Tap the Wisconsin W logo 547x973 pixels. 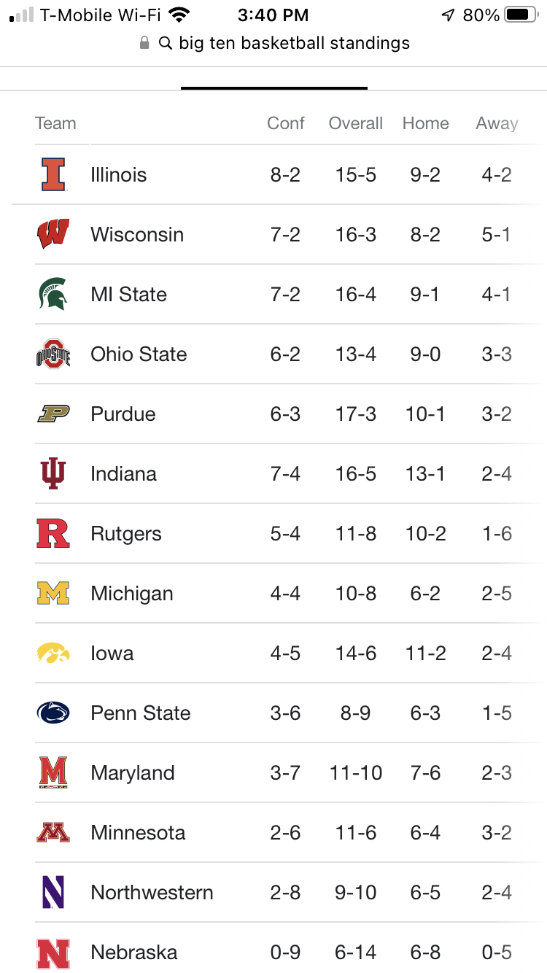pos(53,235)
